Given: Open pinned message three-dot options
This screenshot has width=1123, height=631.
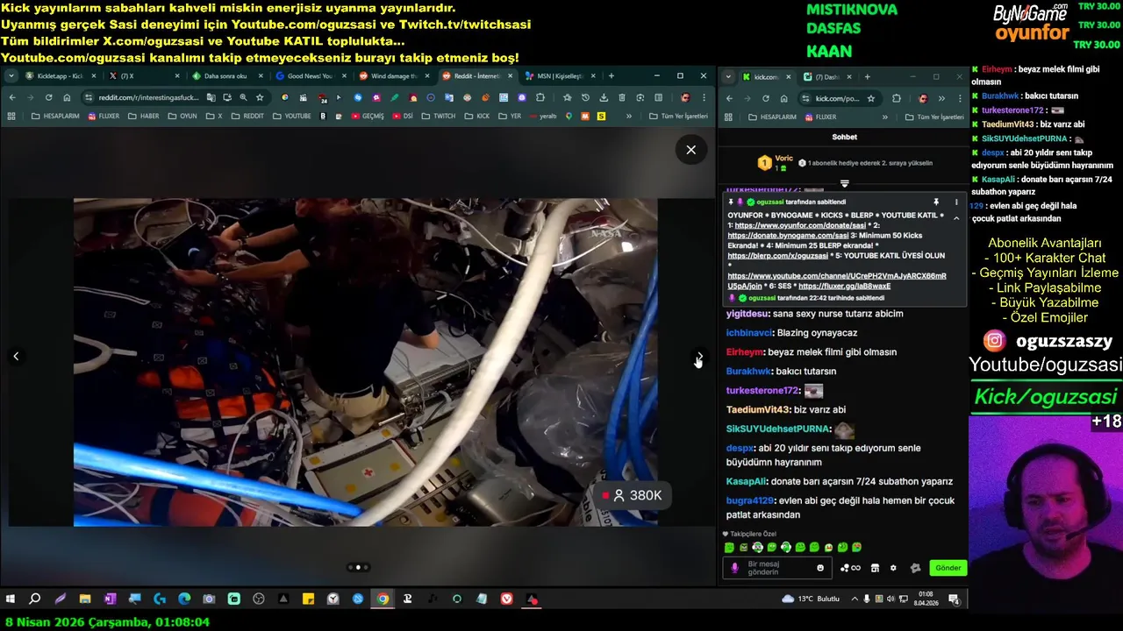Looking at the screenshot, I should coord(956,202).
